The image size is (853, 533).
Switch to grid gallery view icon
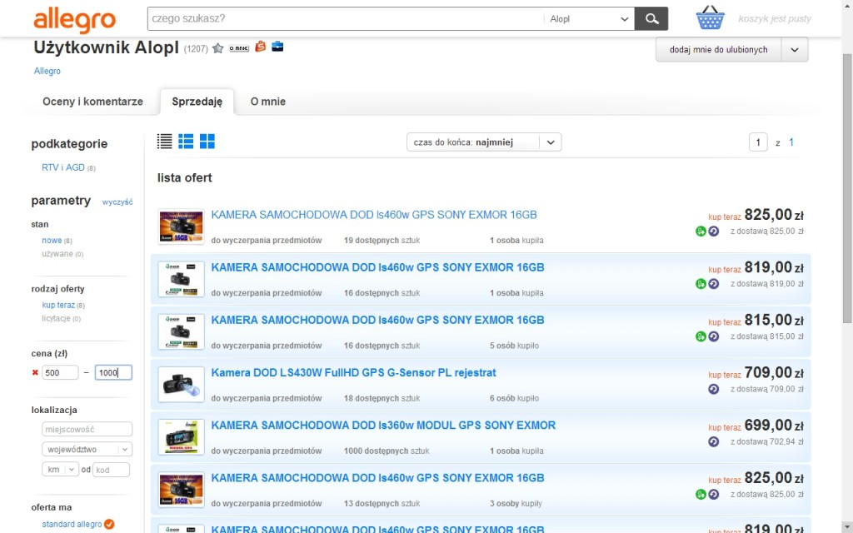click(207, 142)
